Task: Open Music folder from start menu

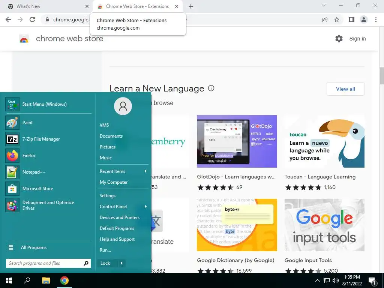Action: (x=105, y=158)
